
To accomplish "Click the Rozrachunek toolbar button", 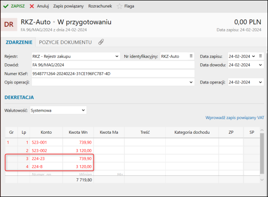I will point(100,6).
